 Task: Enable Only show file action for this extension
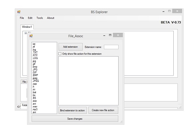[60, 54]
